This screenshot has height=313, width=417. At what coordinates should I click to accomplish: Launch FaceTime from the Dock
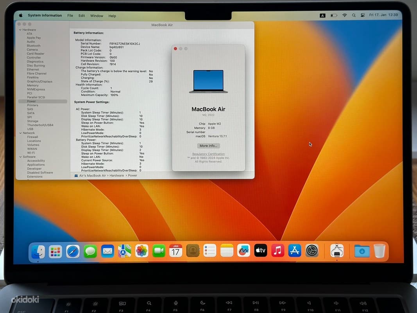point(159,251)
